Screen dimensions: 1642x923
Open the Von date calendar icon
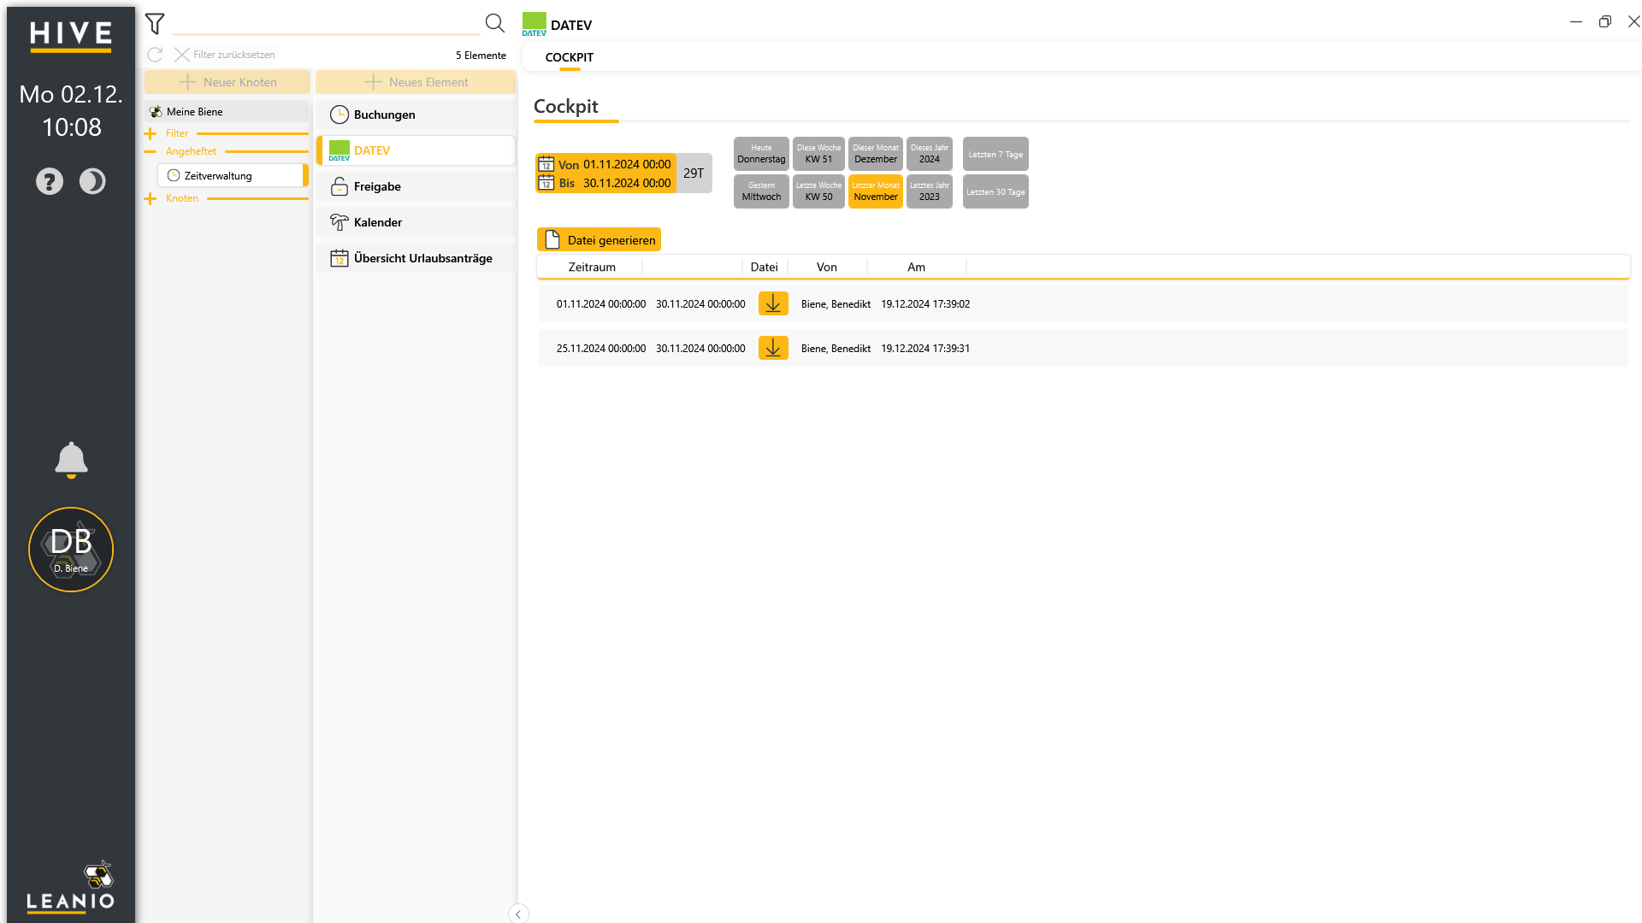(546, 164)
